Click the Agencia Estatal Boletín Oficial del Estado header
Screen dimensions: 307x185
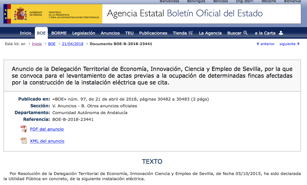click(x=185, y=14)
